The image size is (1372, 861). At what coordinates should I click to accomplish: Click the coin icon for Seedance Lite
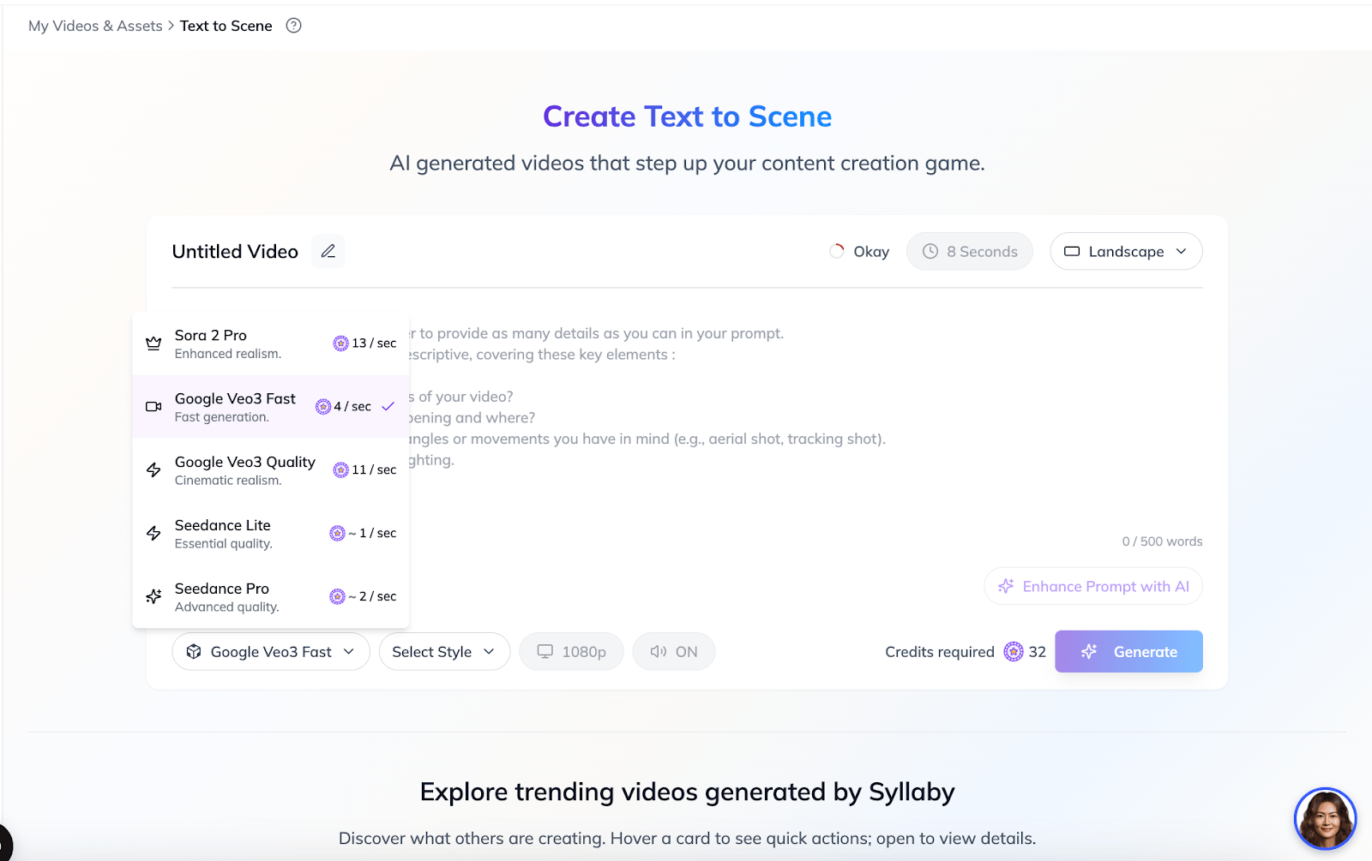[337, 534]
